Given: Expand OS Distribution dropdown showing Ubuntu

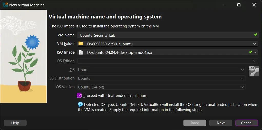Looking at the screenshot, I should [x=242, y=78].
